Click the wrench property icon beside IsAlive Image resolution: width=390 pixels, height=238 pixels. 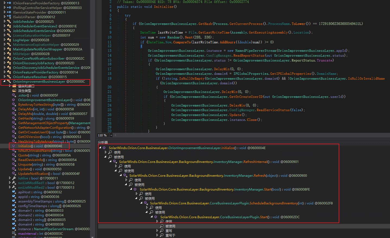tap(14, 178)
